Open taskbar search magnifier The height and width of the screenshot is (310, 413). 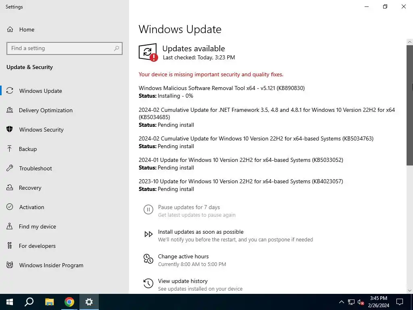coord(29,302)
